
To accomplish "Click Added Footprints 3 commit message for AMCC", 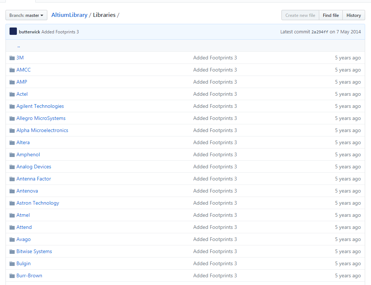I will point(215,70).
